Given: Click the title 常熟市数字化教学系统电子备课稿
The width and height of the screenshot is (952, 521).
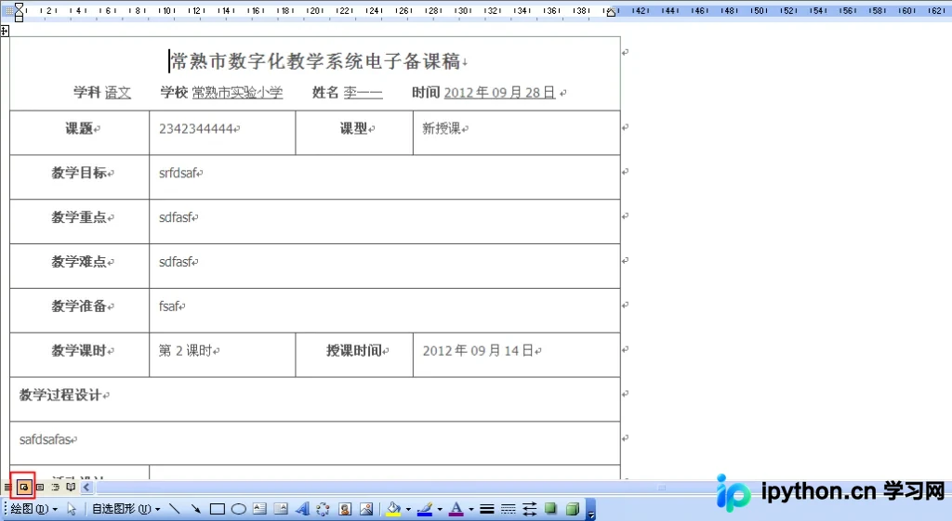Looking at the screenshot, I should tap(316, 61).
